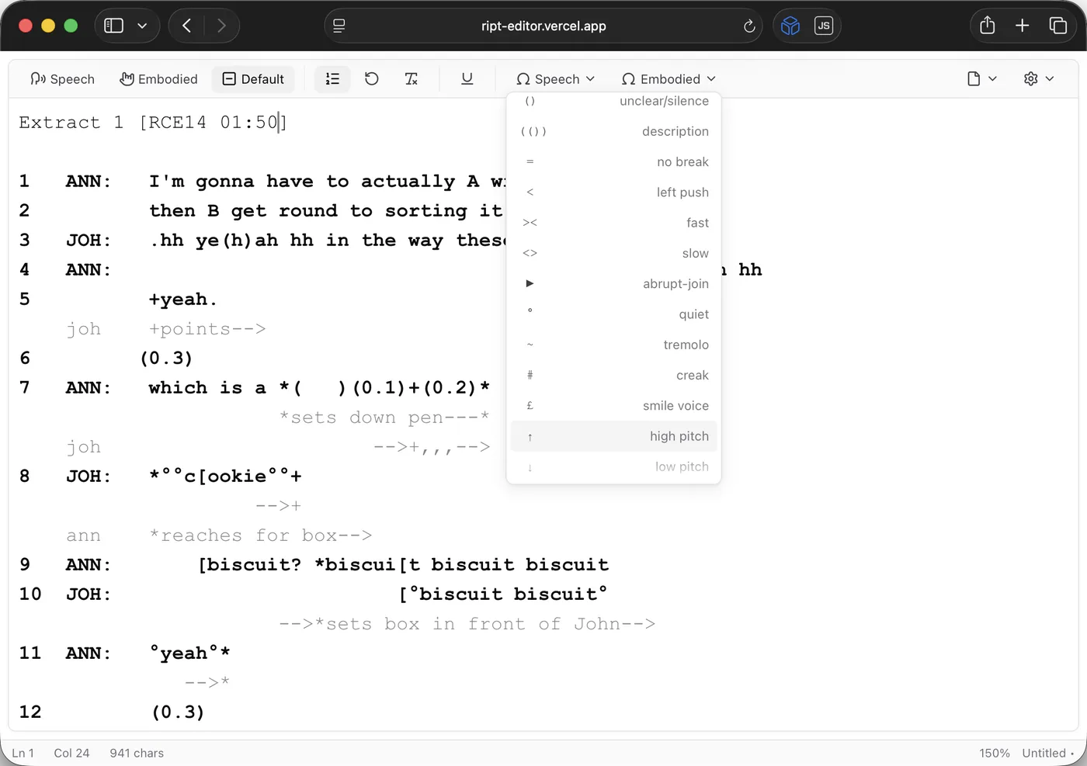This screenshot has height=766, width=1087.
Task: Select 'creak' hash entry
Action: [614, 376]
